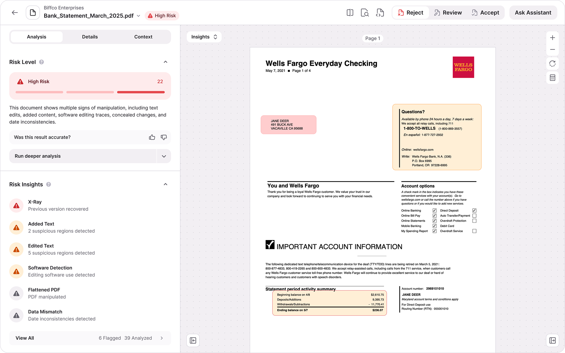565x353 pixels.
Task: Click the Overdraft Service checkbox
Action: click(474, 231)
